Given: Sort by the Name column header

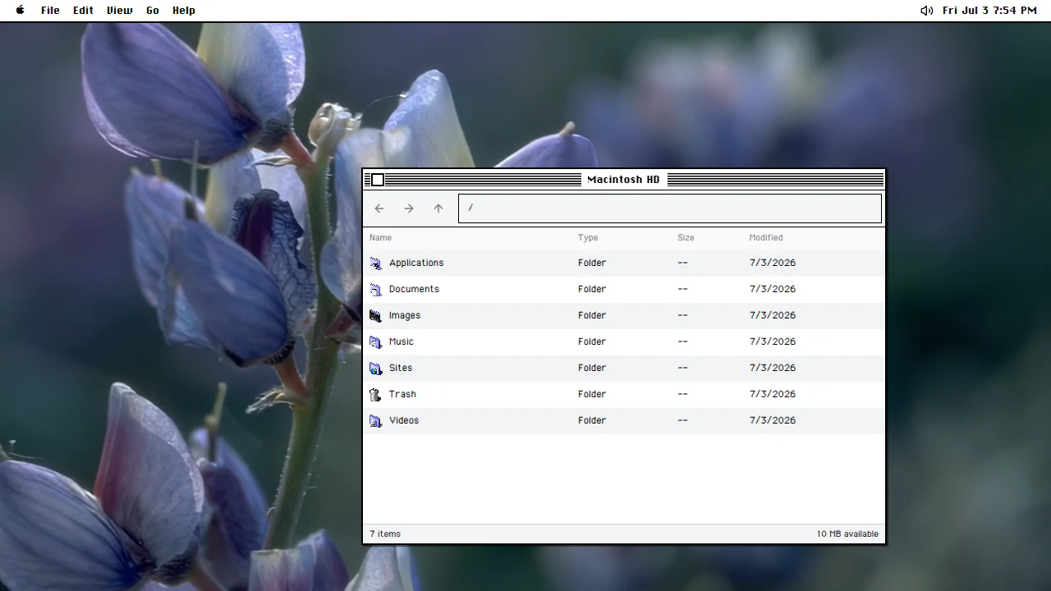Looking at the screenshot, I should [x=380, y=238].
